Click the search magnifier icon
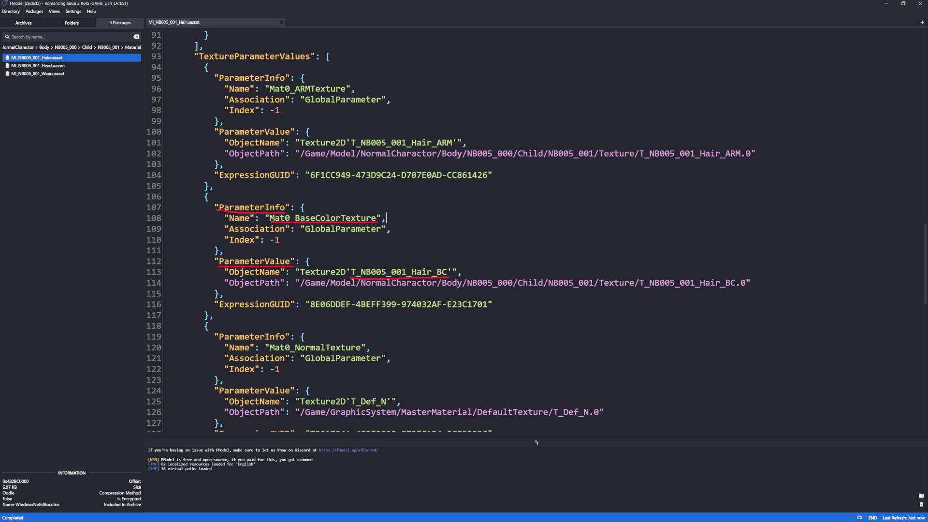Viewport: 928px width, 522px height. point(7,37)
